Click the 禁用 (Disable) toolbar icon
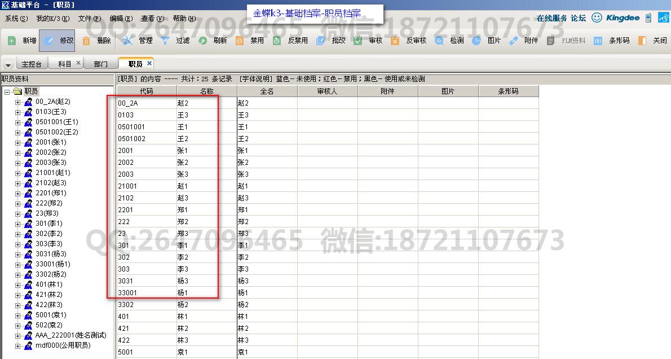The image size is (671, 359). point(240,41)
